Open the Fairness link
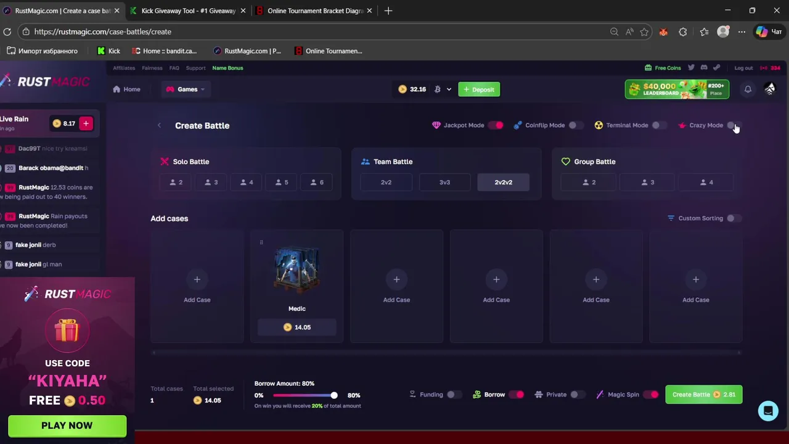Viewport: 789px width, 444px height. [x=152, y=68]
